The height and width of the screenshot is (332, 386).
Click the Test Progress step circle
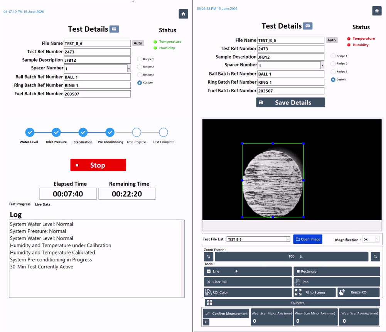coord(137,132)
